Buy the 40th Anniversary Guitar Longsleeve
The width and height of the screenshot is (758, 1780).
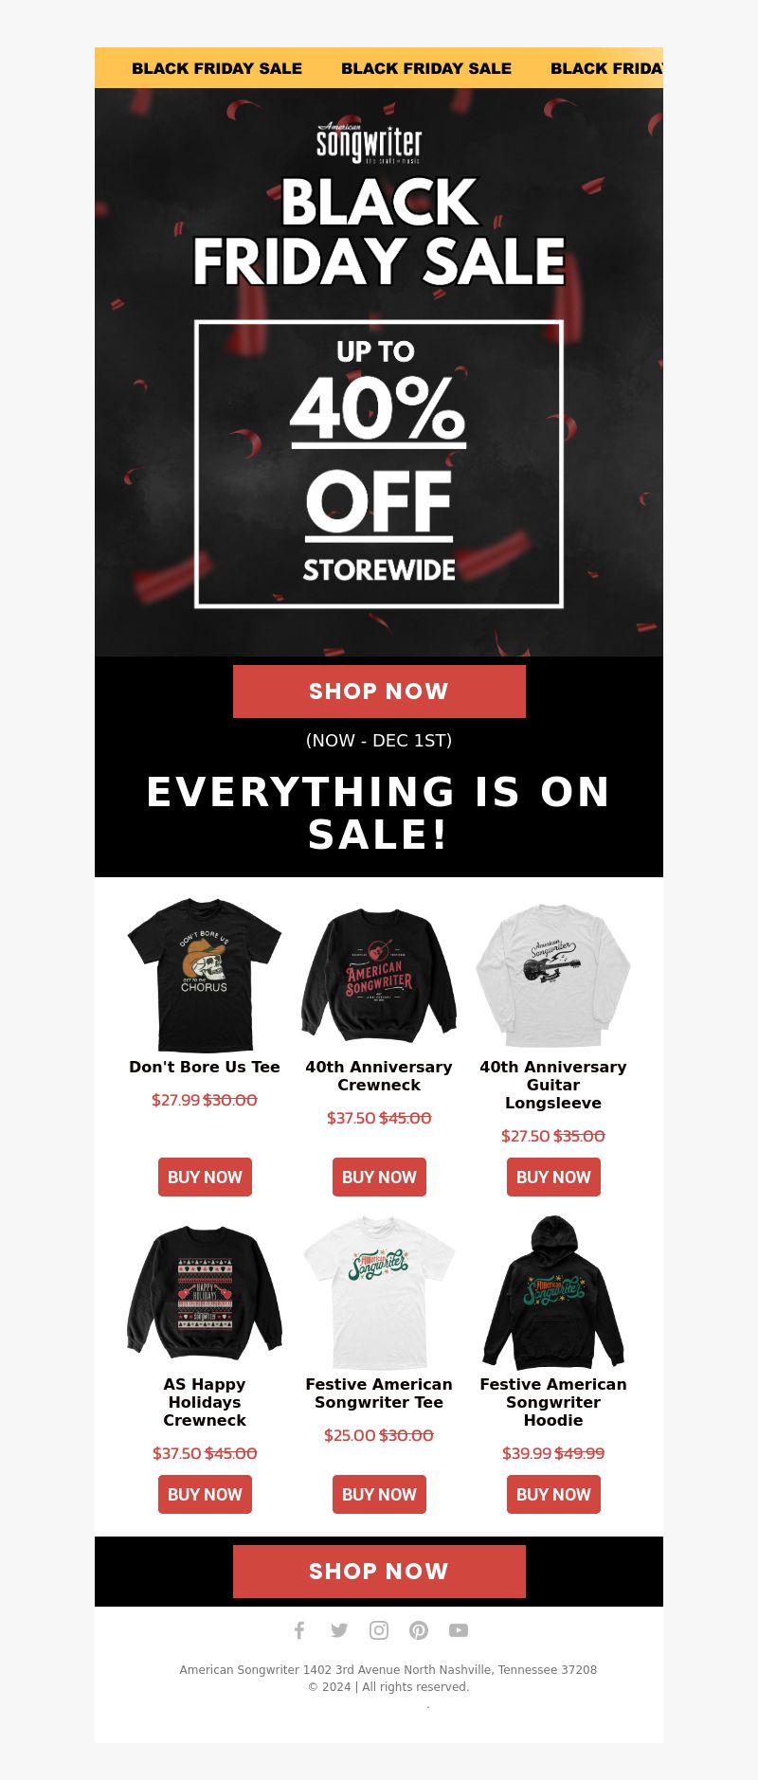coord(553,1178)
